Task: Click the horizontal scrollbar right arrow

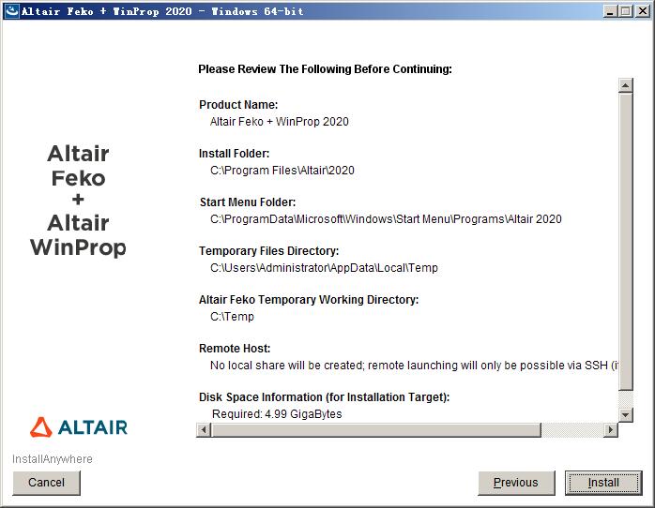Action: click(611, 429)
